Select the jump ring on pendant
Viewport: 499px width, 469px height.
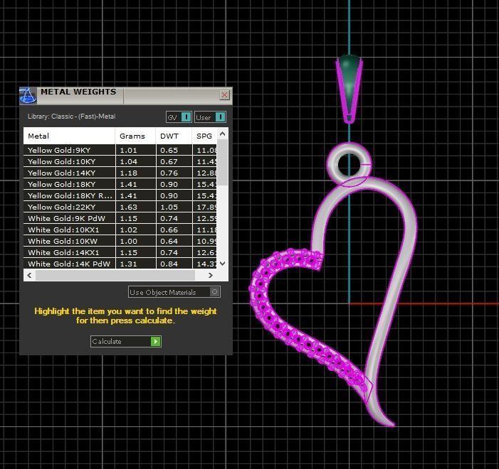click(x=332, y=165)
